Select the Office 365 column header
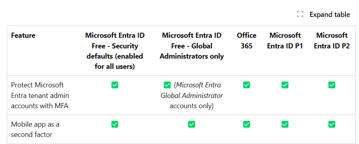This screenshot has height=144, width=359. point(247,41)
